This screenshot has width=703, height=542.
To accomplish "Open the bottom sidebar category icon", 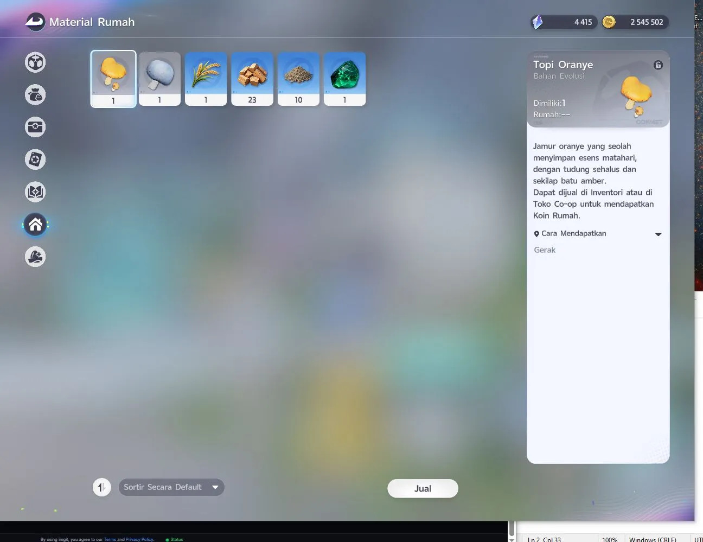I will point(35,257).
